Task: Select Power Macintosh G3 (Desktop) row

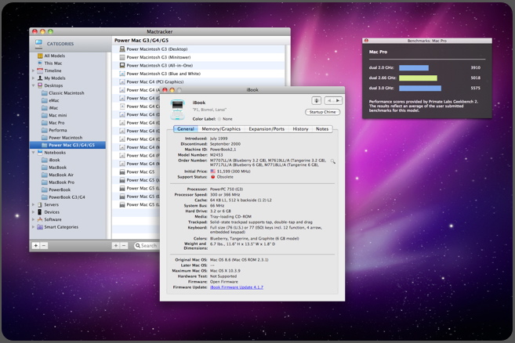Action: click(x=198, y=49)
